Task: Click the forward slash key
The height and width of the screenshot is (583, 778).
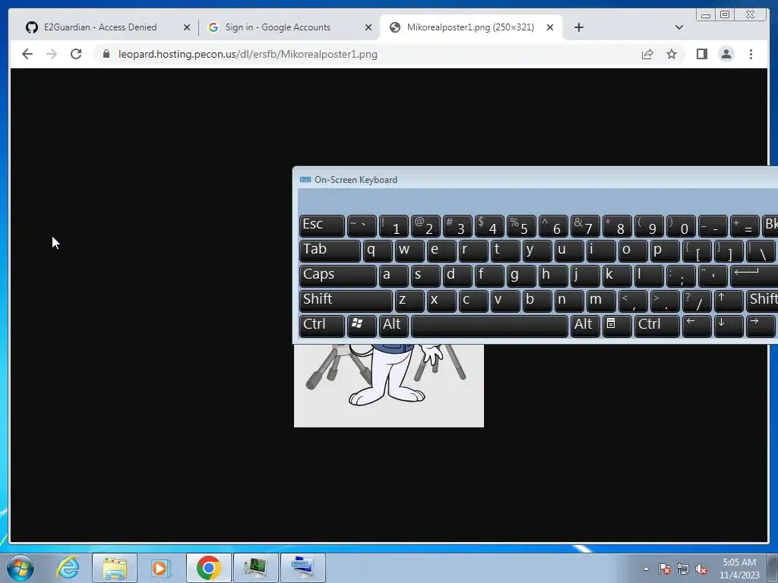Action: [697, 301]
